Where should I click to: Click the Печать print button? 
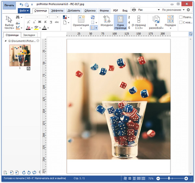pos(9,6)
